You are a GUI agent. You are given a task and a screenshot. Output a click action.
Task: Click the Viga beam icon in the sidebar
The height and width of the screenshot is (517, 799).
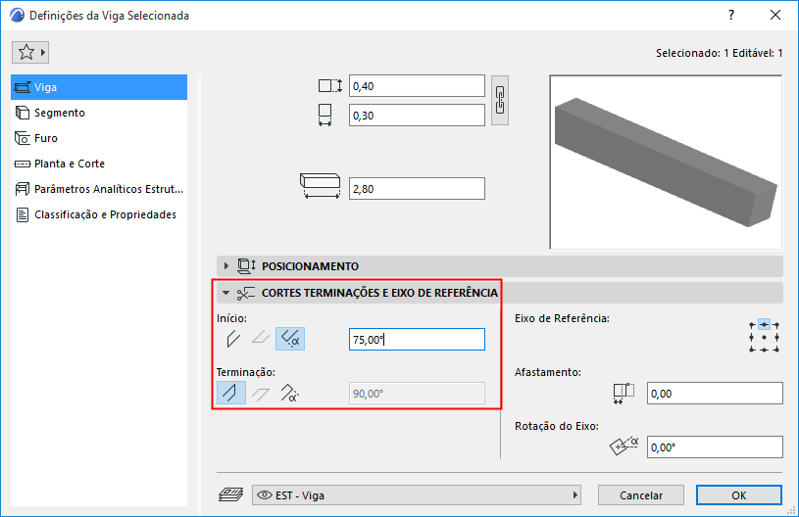(23, 87)
